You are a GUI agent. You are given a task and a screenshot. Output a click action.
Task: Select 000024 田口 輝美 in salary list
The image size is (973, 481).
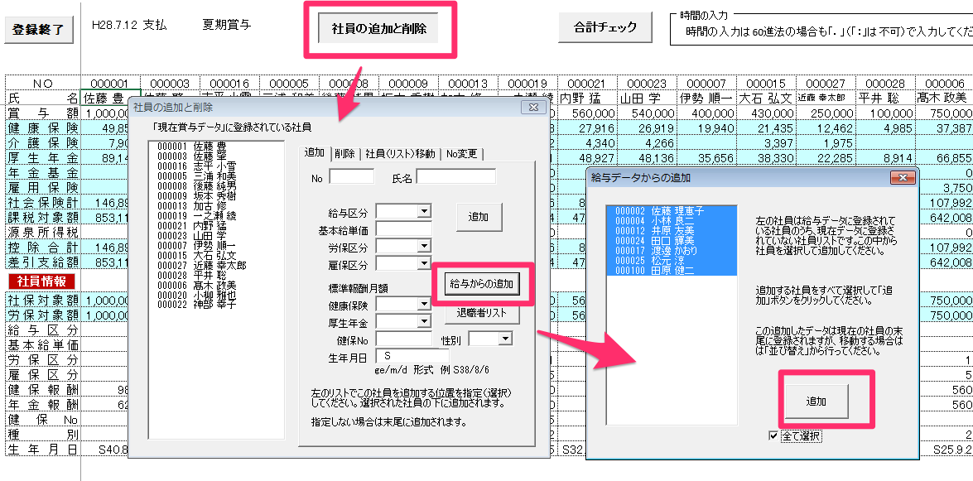pyautogui.click(x=672, y=241)
